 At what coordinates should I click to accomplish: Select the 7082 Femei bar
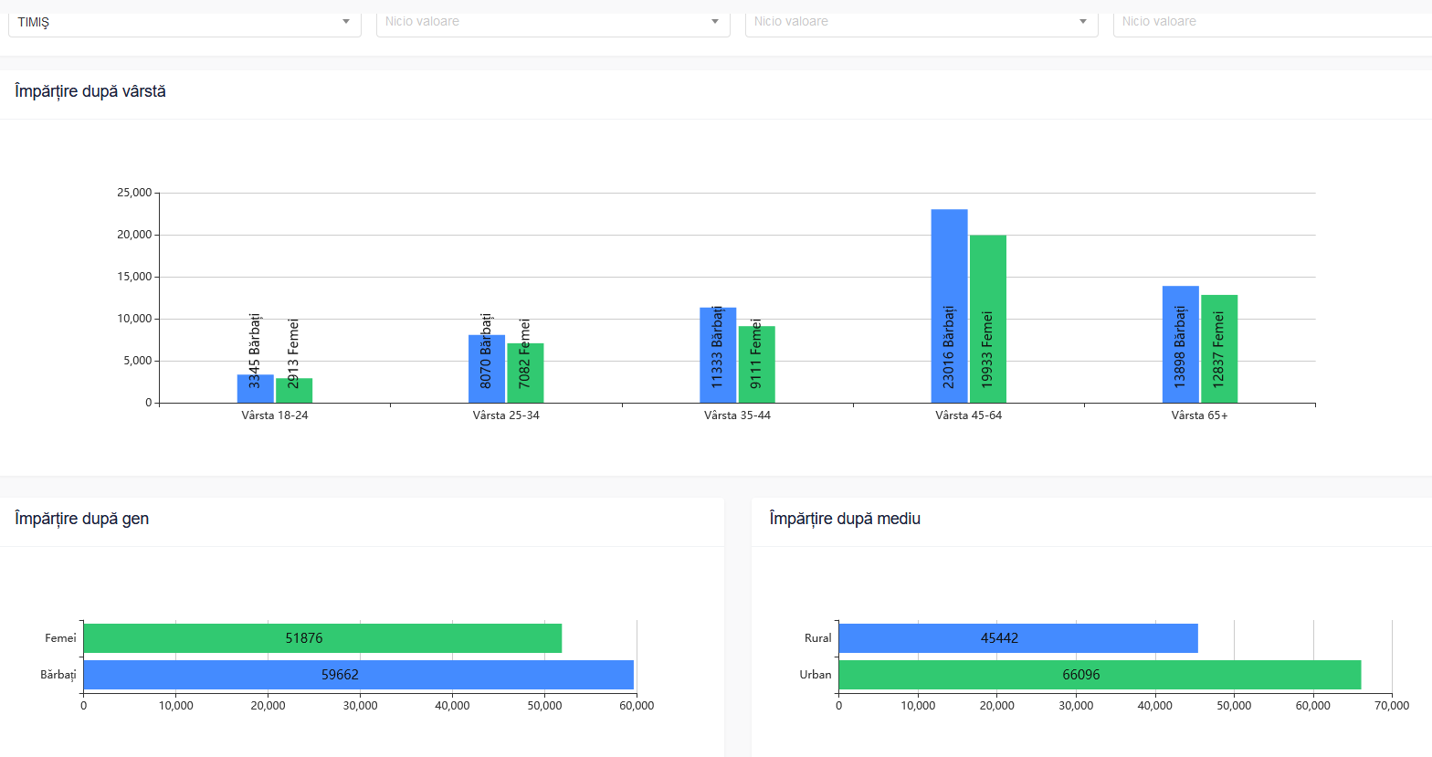tap(525, 373)
